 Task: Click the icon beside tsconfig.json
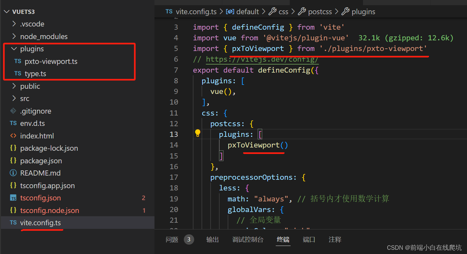coord(13,198)
